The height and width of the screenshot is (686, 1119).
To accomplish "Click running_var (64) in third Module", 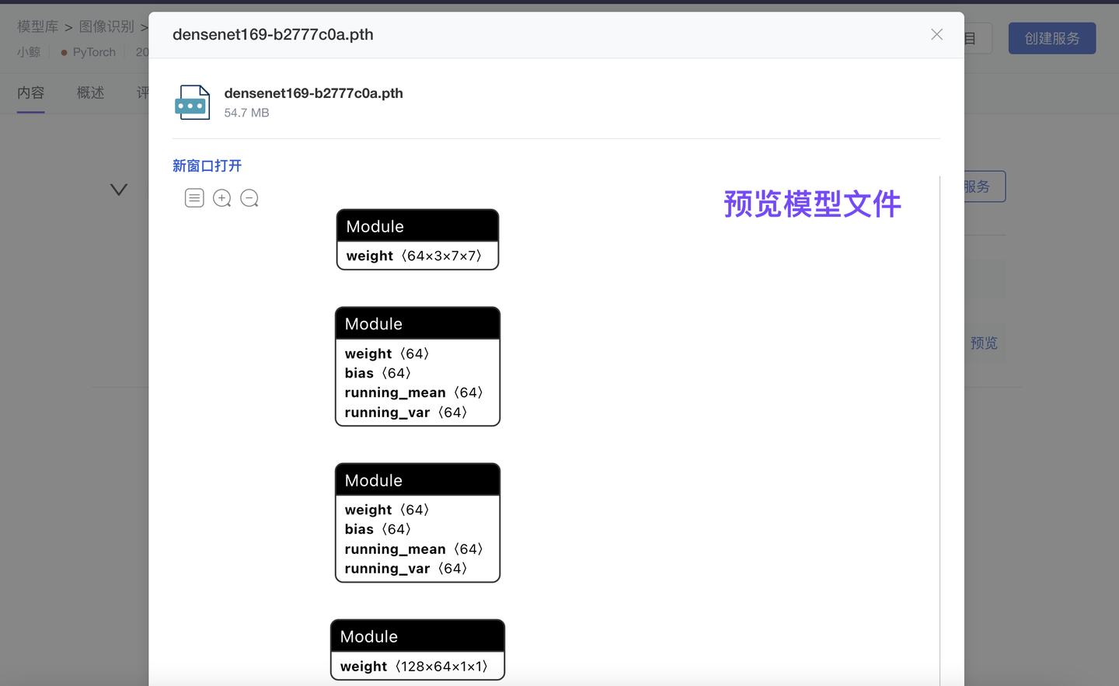I will point(406,568).
